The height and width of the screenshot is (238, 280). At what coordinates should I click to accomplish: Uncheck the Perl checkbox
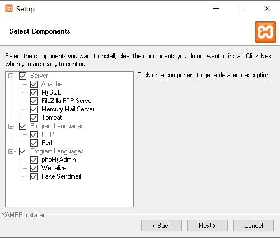point(34,143)
